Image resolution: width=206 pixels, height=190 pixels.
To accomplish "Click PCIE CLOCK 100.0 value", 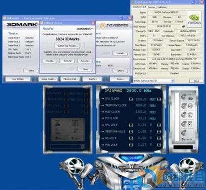I will [x=141, y=112].
